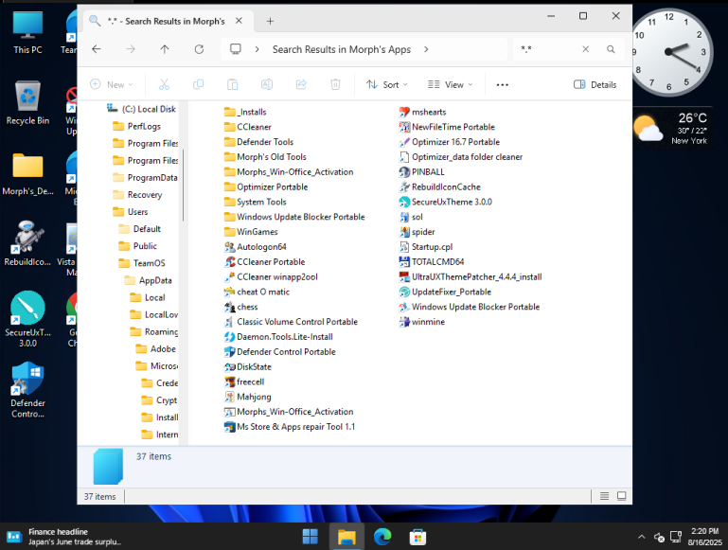Screen dimensions: 728x550
Task: Go up one folder level
Action: [165, 49]
